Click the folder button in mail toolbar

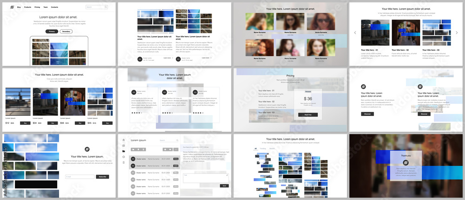point(133,149)
